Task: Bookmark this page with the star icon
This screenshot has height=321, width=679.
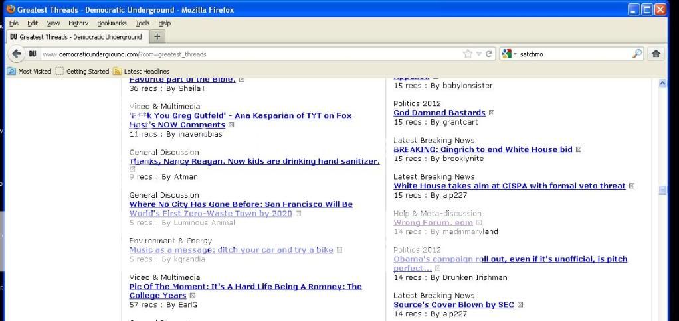Action: coord(468,54)
